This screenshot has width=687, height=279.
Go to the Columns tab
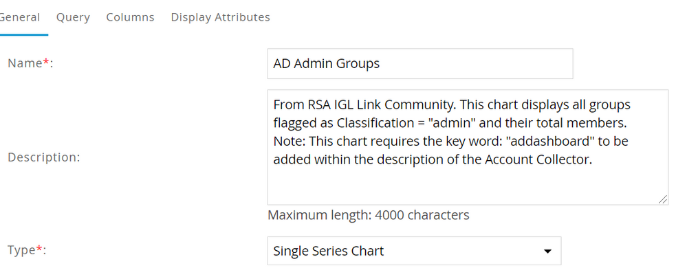[x=130, y=17]
